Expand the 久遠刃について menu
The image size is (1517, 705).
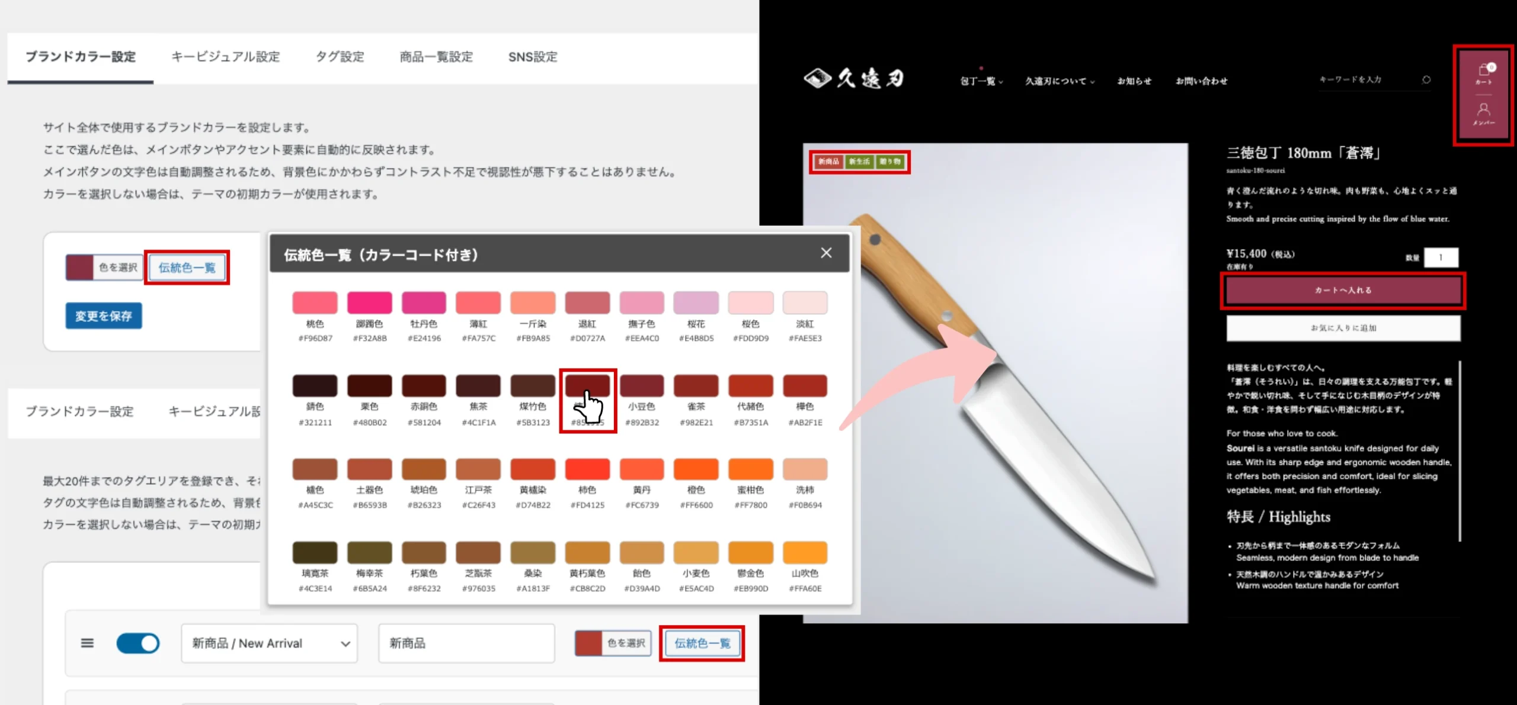pyautogui.click(x=1059, y=81)
